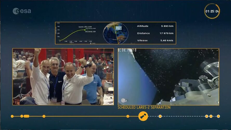This screenshot has height=130, width=231.
Task: Click the Vitesse 5,46 km/s readout
Action: (x=155, y=41)
